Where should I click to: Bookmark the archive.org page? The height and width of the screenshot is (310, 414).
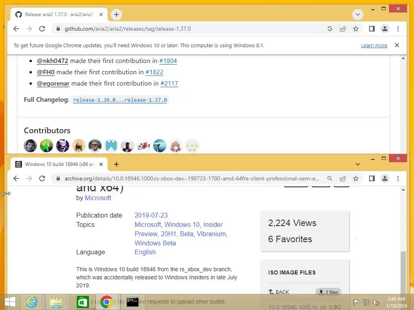356,178
